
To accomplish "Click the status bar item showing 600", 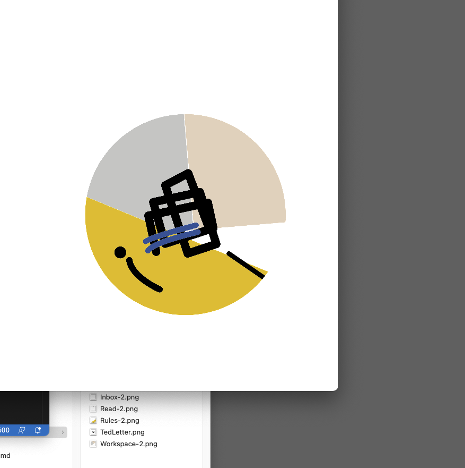I will coord(4,430).
